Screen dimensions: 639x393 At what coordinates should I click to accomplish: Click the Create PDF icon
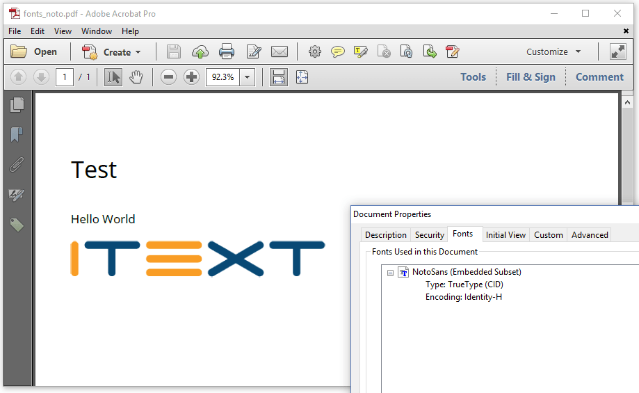click(x=90, y=52)
